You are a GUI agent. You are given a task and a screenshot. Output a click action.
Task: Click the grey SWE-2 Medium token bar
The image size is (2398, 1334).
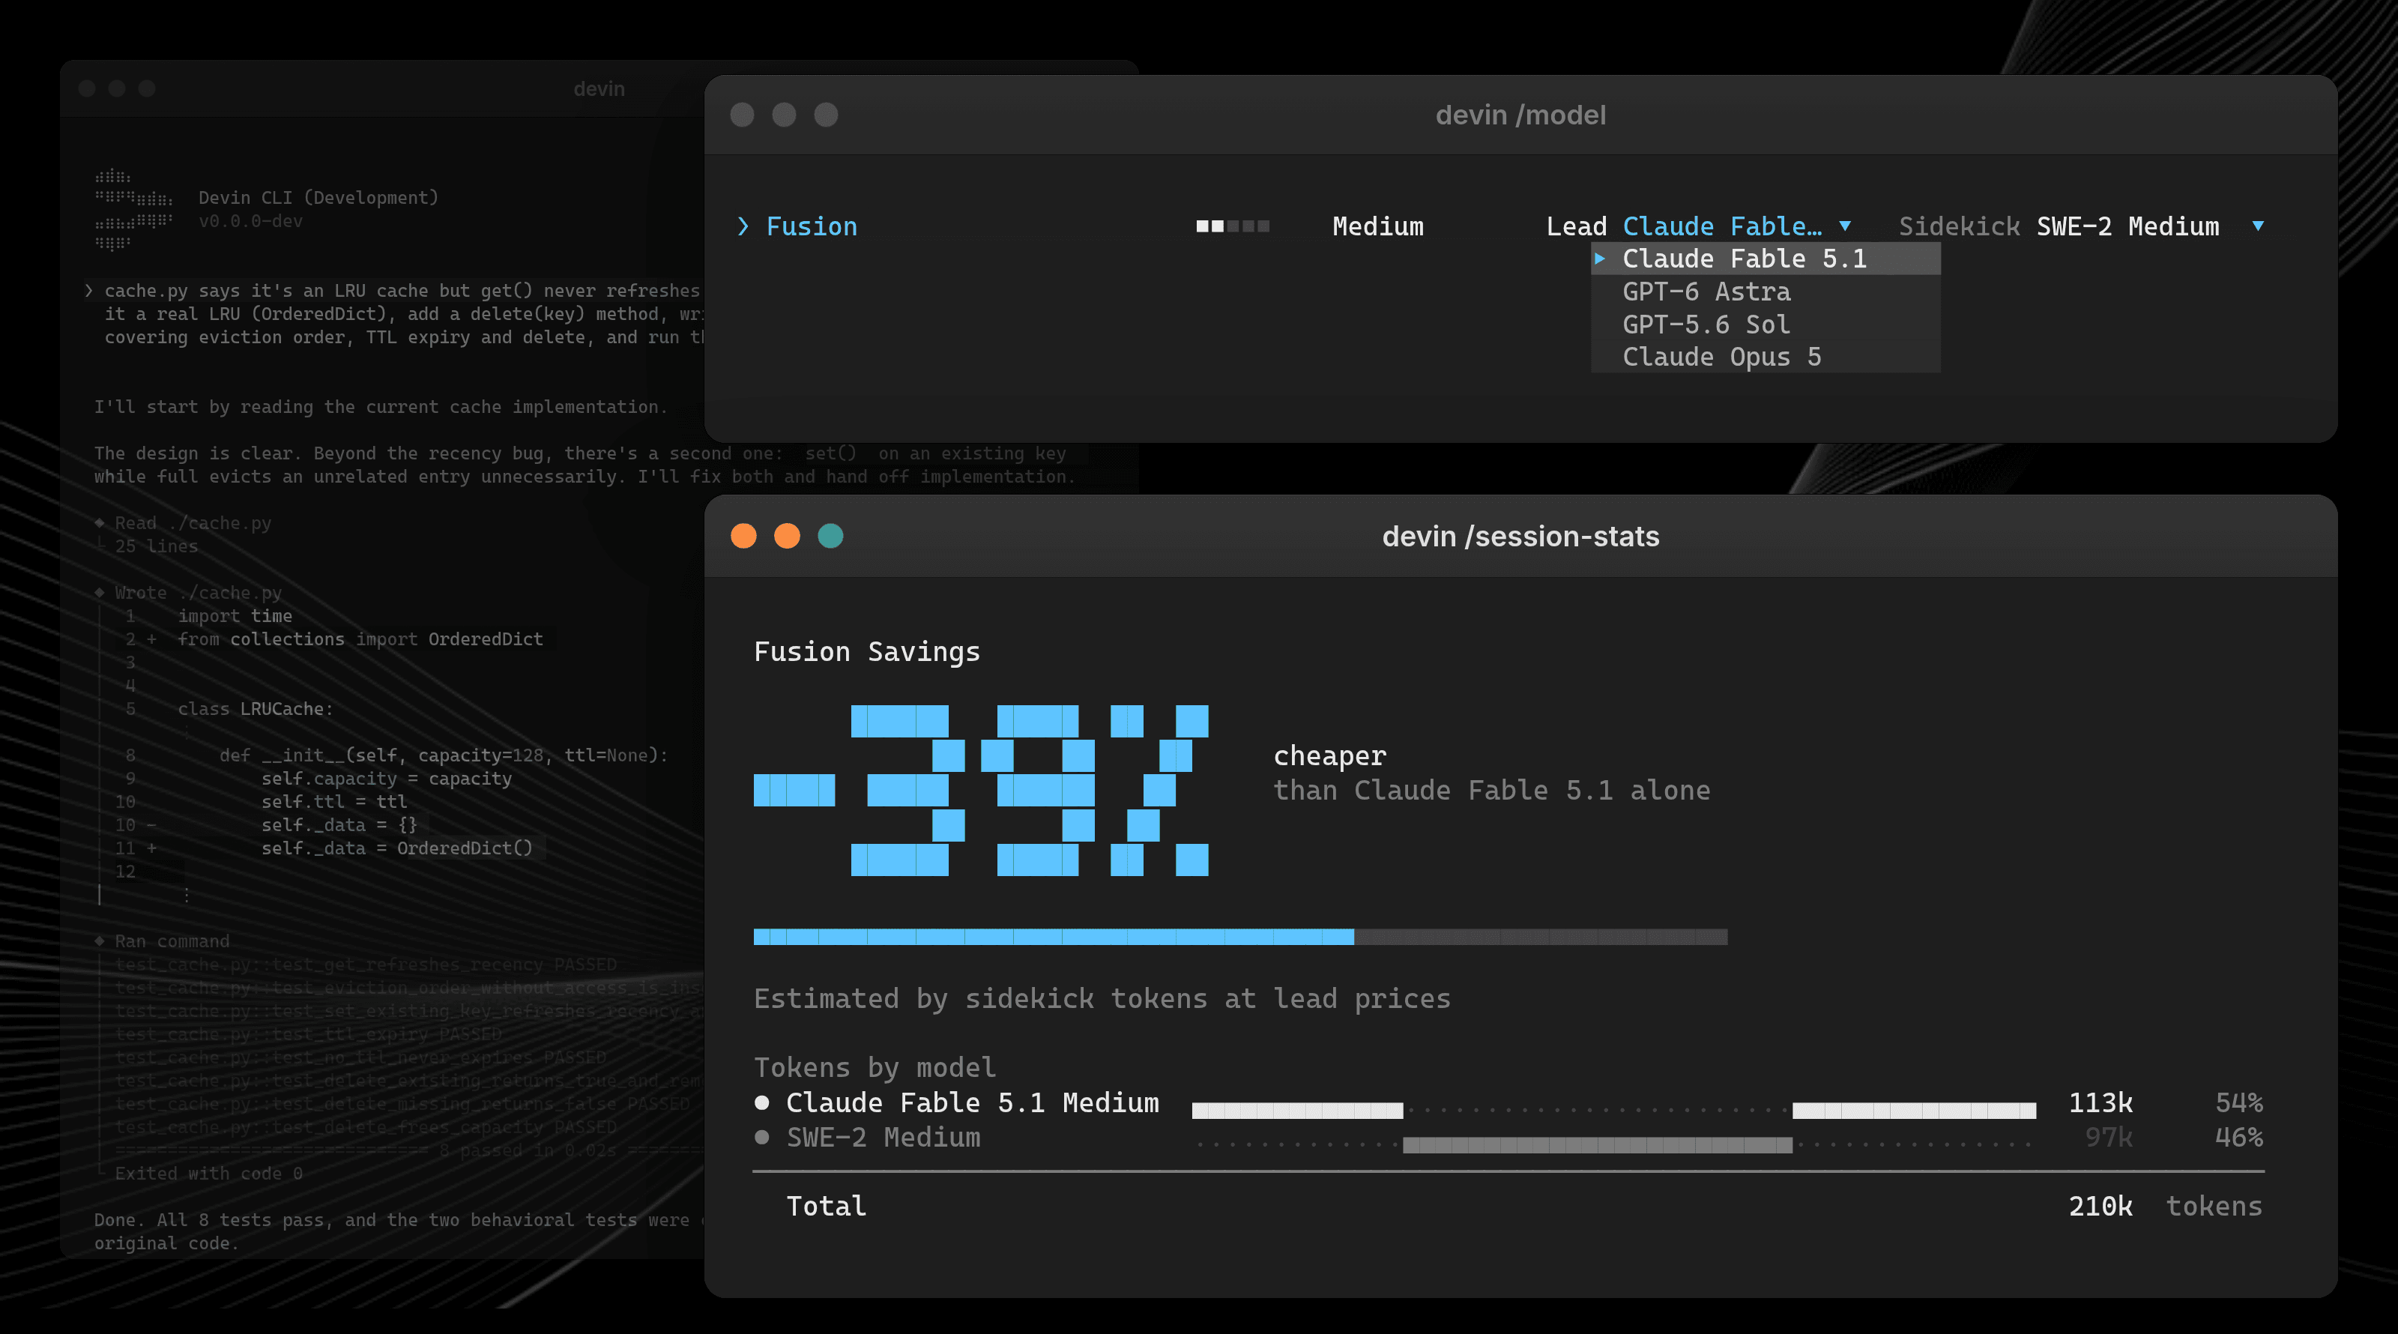coord(1598,1144)
